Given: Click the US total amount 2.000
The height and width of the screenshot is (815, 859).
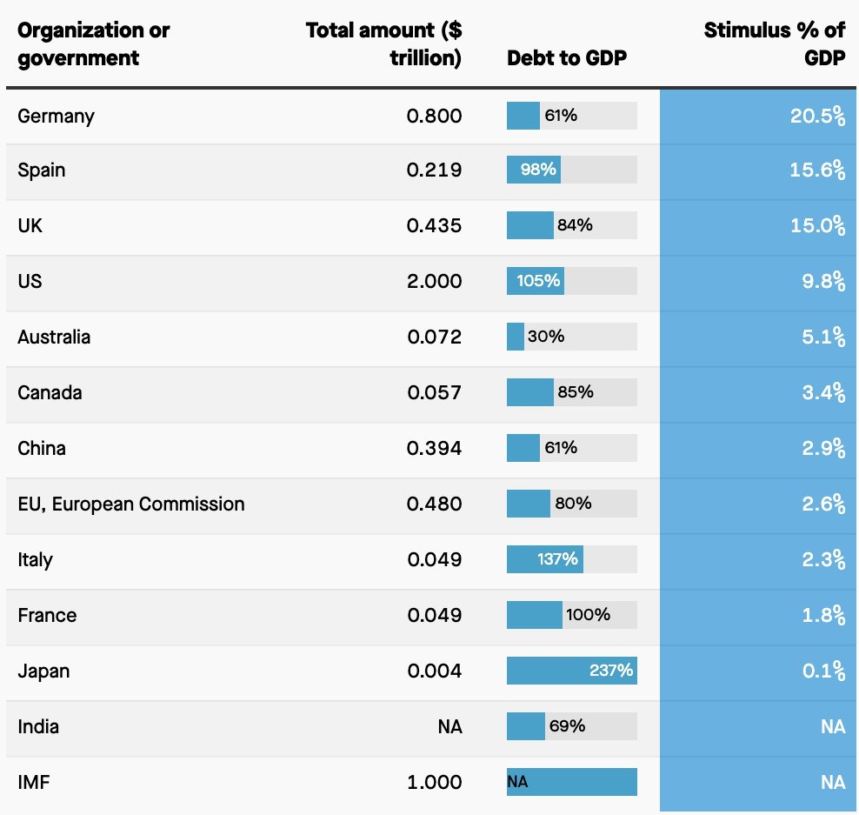Looking at the screenshot, I should pos(434,281).
